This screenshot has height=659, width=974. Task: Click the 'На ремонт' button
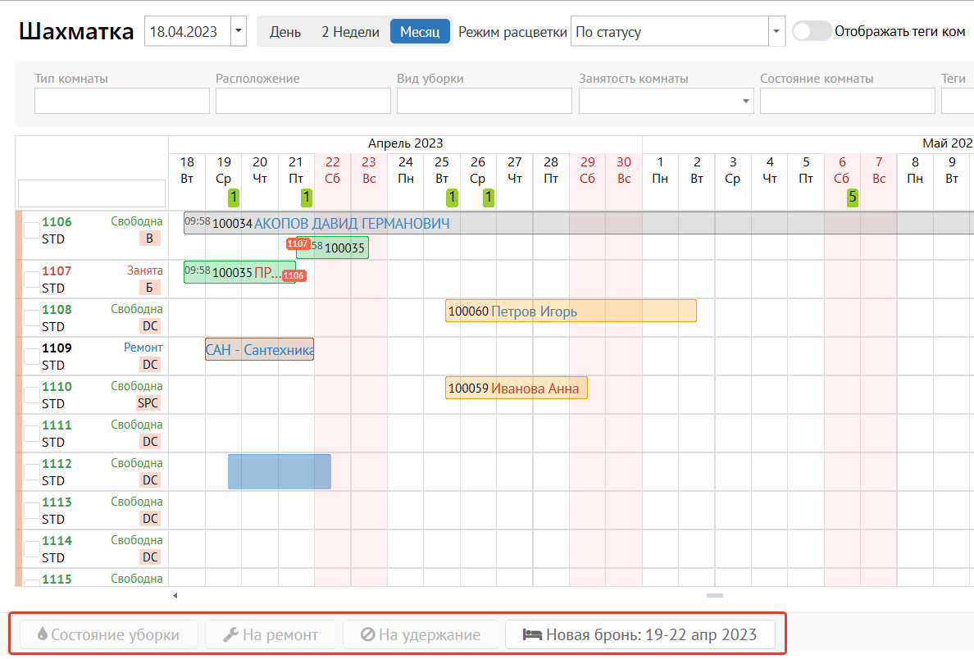[x=271, y=634]
